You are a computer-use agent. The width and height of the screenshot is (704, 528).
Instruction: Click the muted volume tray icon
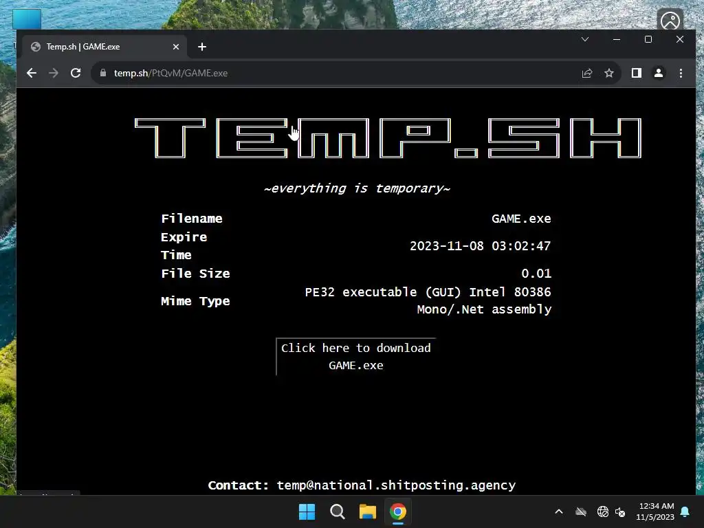[621, 511]
